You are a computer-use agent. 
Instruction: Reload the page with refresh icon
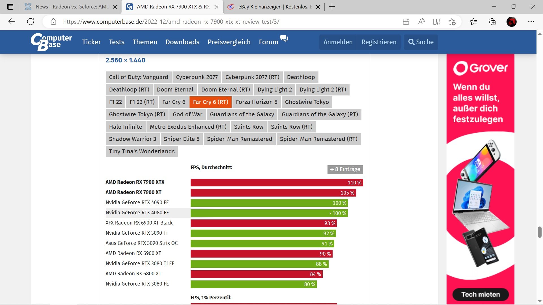point(31,22)
